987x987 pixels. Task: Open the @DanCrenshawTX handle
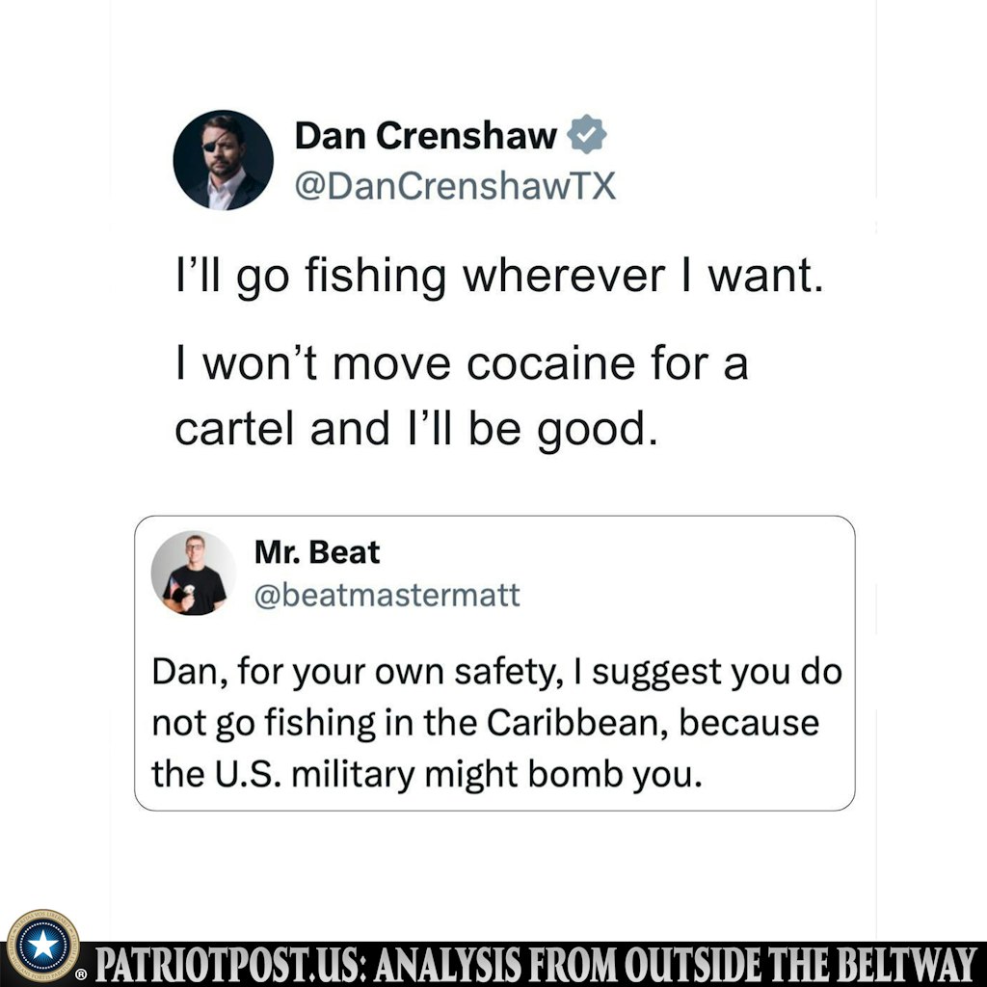tap(455, 186)
